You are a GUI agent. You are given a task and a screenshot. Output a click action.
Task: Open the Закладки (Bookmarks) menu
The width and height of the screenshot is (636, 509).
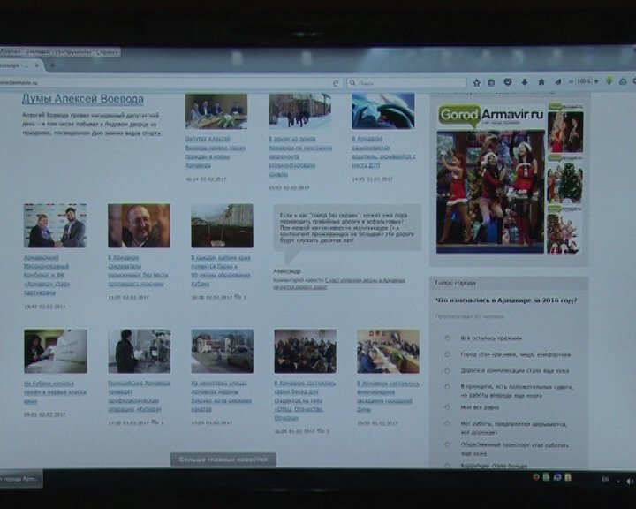pyautogui.click(x=38, y=52)
